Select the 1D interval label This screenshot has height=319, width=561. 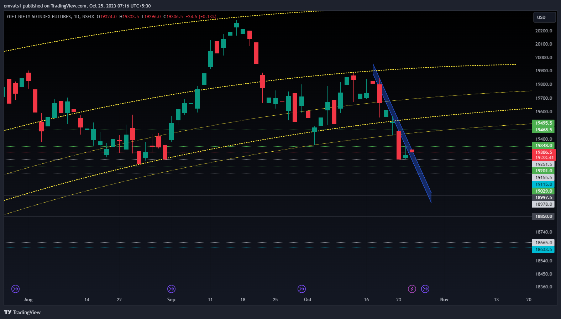click(x=77, y=17)
